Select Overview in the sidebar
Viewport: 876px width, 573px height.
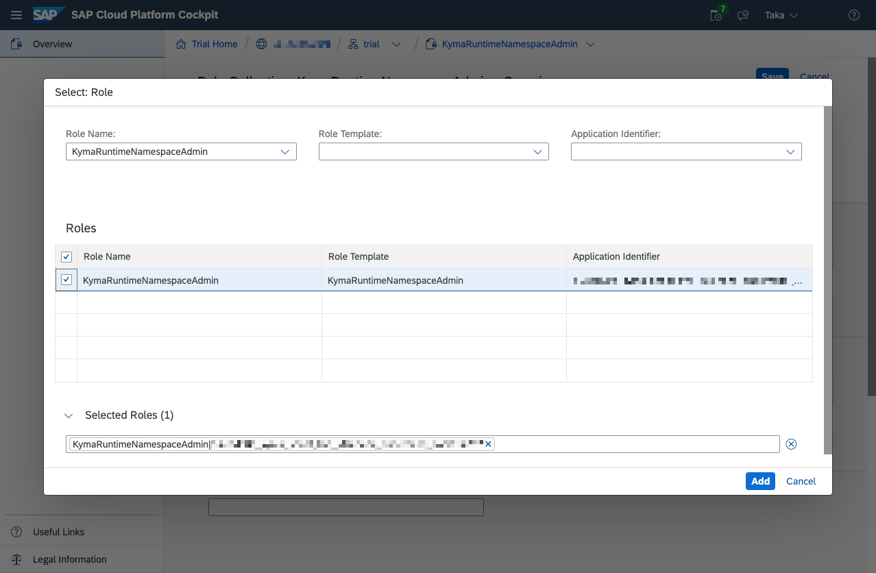[x=82, y=44]
